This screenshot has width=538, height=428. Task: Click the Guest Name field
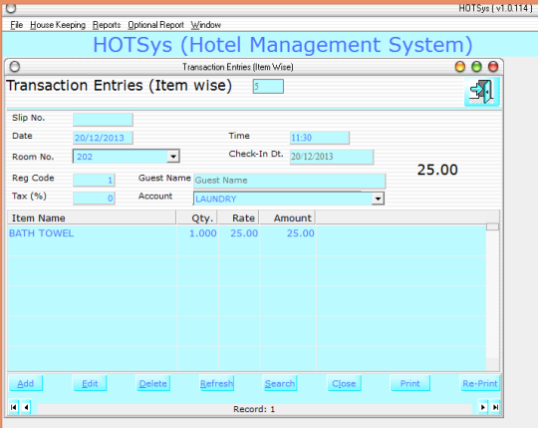(290, 181)
